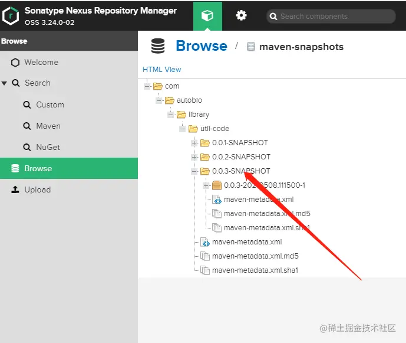Open NuGet search
This screenshot has width=406, height=343.
(48, 148)
